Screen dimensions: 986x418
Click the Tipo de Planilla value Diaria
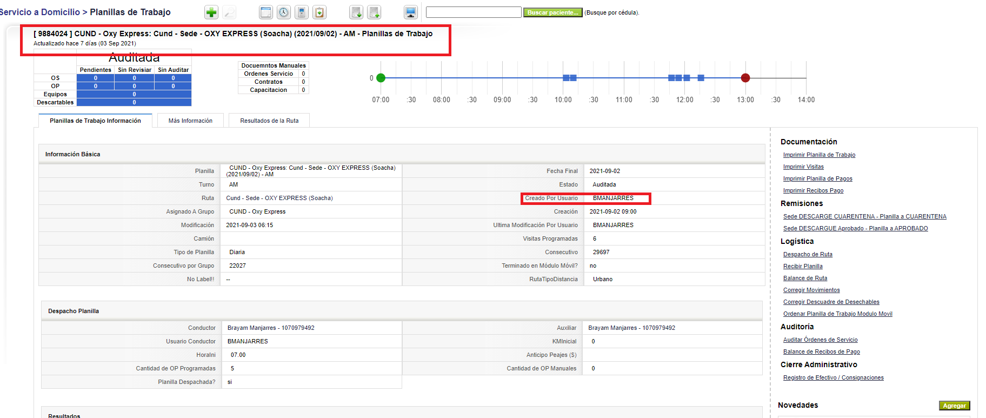(237, 252)
